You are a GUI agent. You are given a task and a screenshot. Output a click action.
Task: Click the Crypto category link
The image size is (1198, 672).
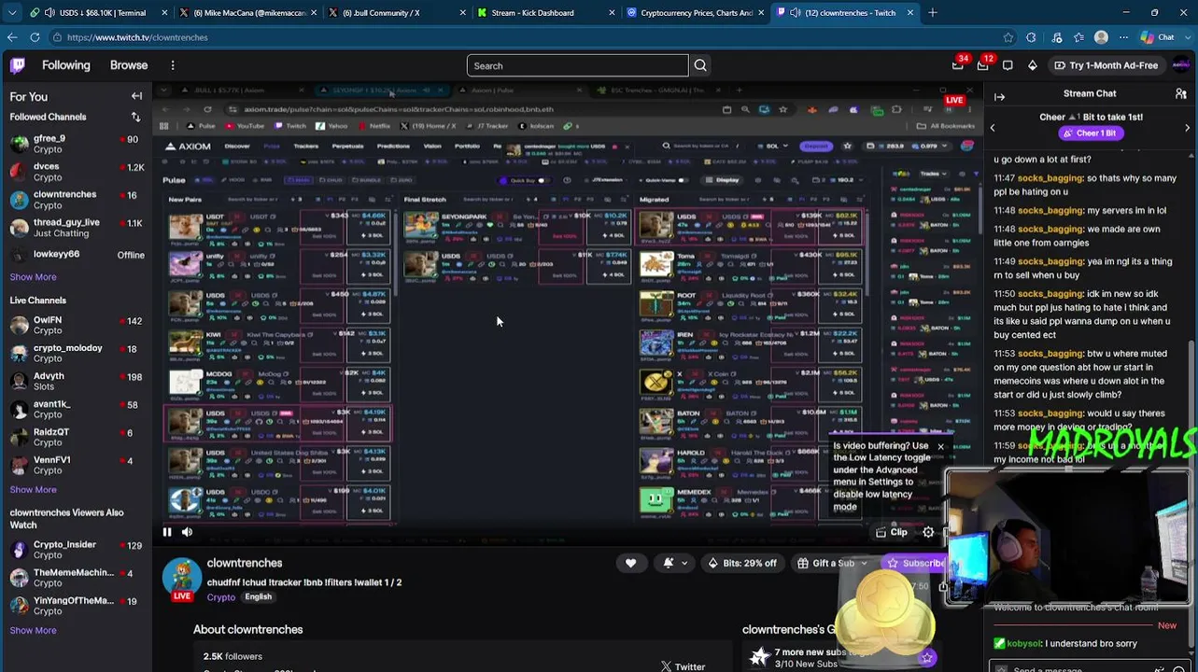click(x=221, y=597)
